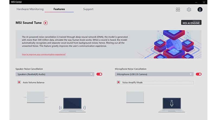217x120 pixels.
Task: Minimize the MSI Center window
Action: click(196, 2)
